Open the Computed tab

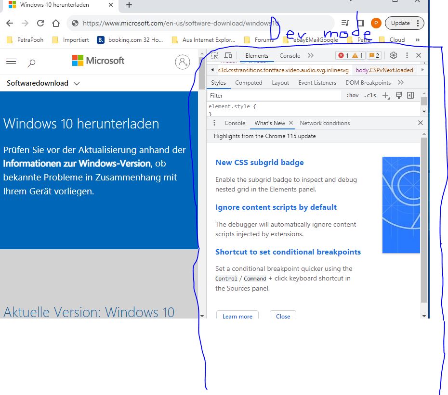pos(249,82)
